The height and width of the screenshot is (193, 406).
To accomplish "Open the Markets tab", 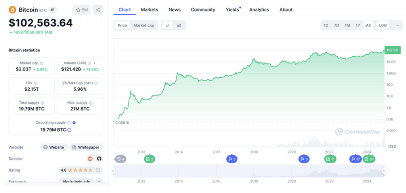I will click(149, 10).
